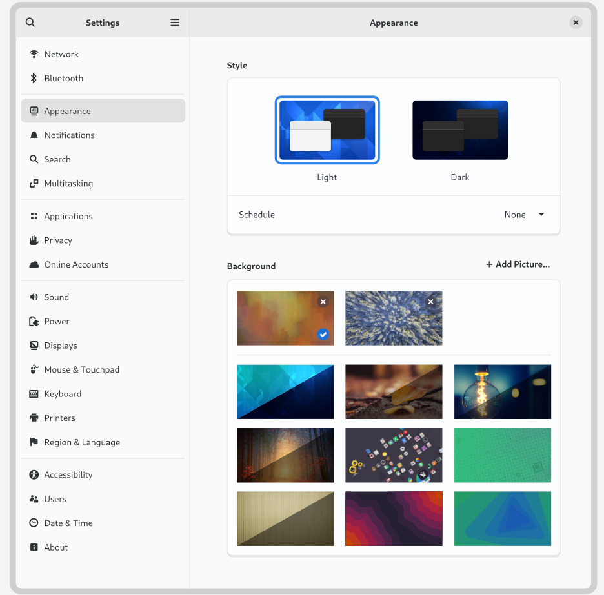Select the Light style option
The width and height of the screenshot is (604, 595).
[327, 130]
